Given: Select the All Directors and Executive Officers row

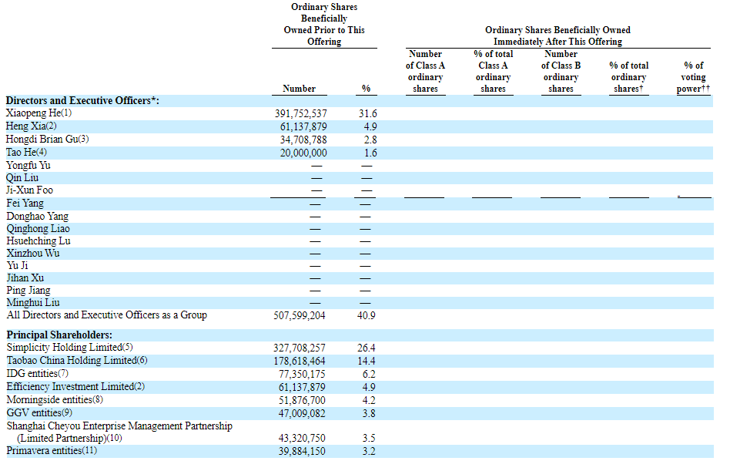Looking at the screenshot, I should click(106, 315).
